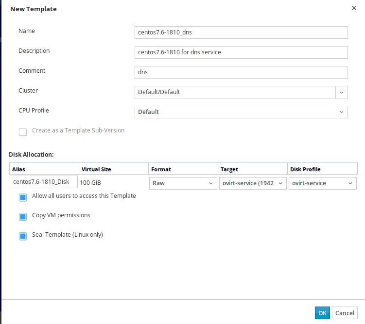Select the Cluster Default/Default field
Viewport: 365px width, 324px height.
pos(235,92)
